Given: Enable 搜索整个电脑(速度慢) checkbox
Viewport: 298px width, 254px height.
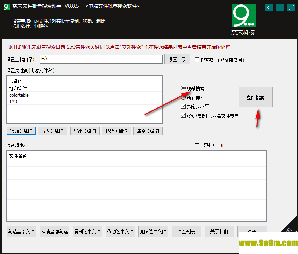Looking at the screenshot, I should (x=197, y=60).
